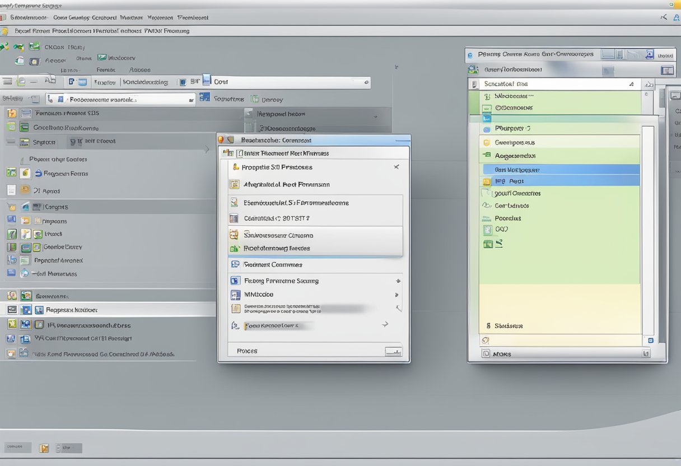The width and height of the screenshot is (681, 466).
Task: Click the orange shield icon in dialog title bar
Action: [x=221, y=140]
